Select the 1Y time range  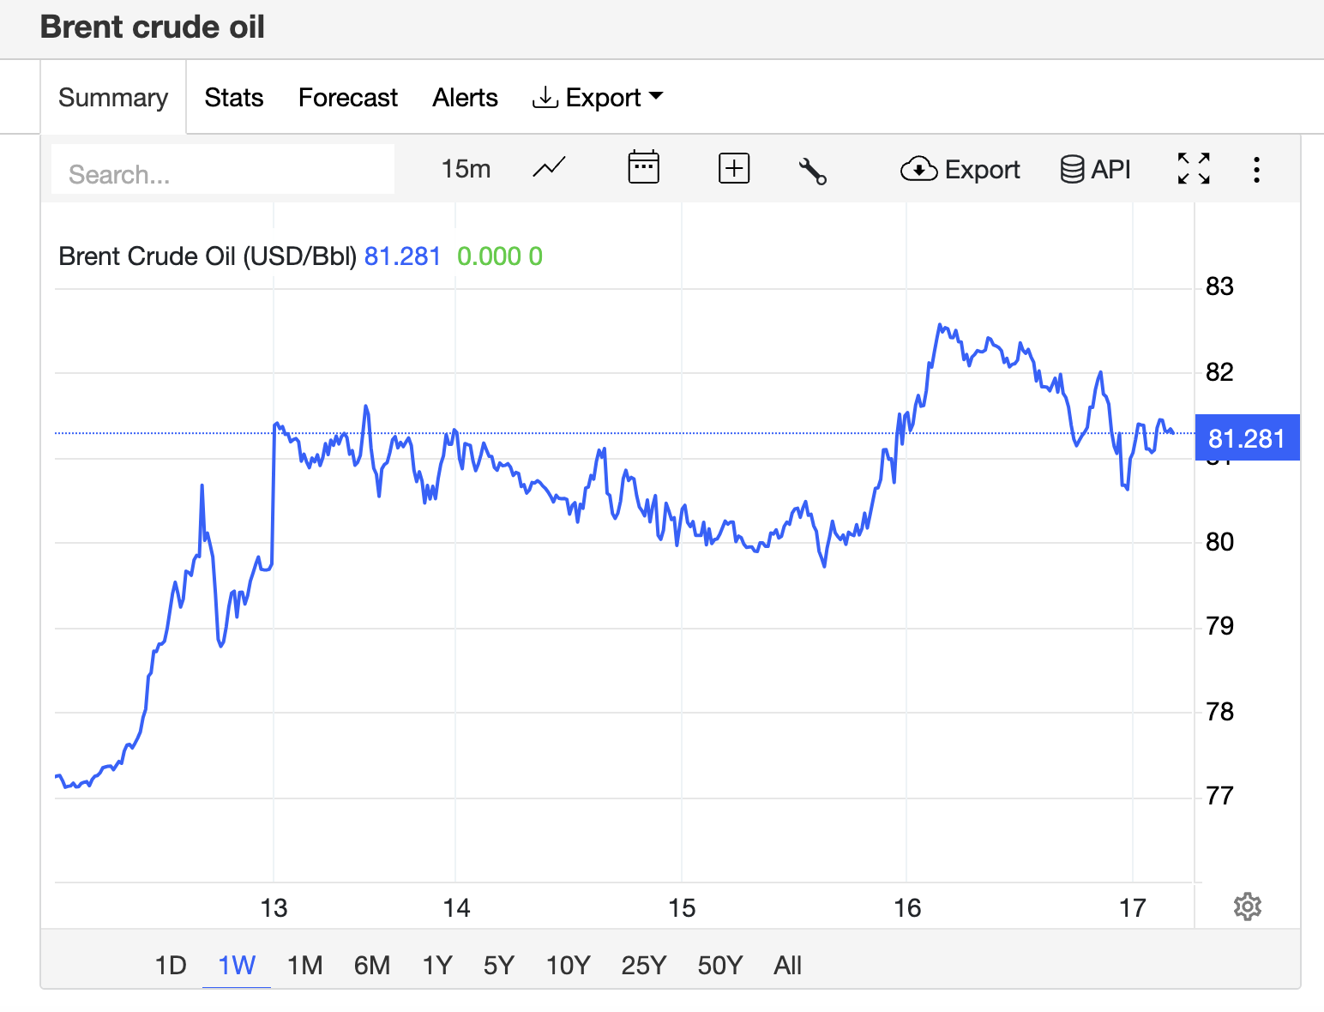(x=436, y=966)
